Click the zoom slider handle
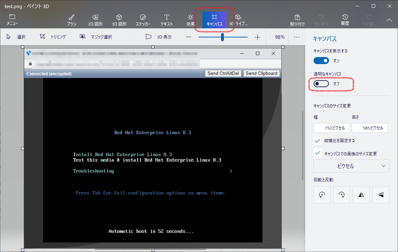 point(222,37)
